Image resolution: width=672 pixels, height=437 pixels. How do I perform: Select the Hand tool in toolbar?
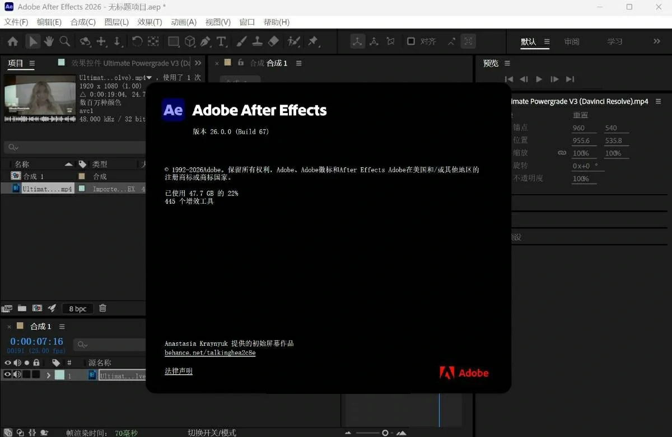(x=49, y=41)
